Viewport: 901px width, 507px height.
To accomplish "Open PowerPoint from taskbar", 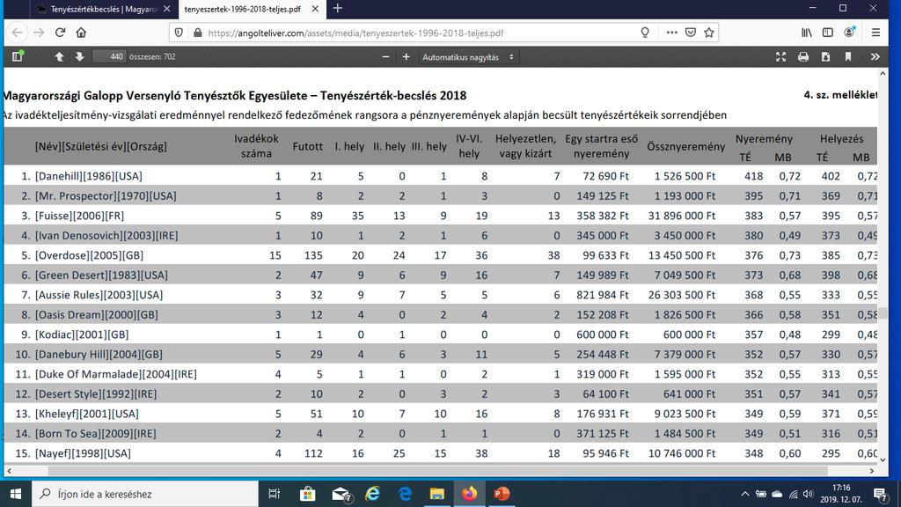I will click(x=502, y=494).
